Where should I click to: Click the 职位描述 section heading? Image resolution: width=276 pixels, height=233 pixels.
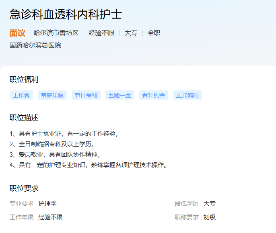[x=24, y=118]
